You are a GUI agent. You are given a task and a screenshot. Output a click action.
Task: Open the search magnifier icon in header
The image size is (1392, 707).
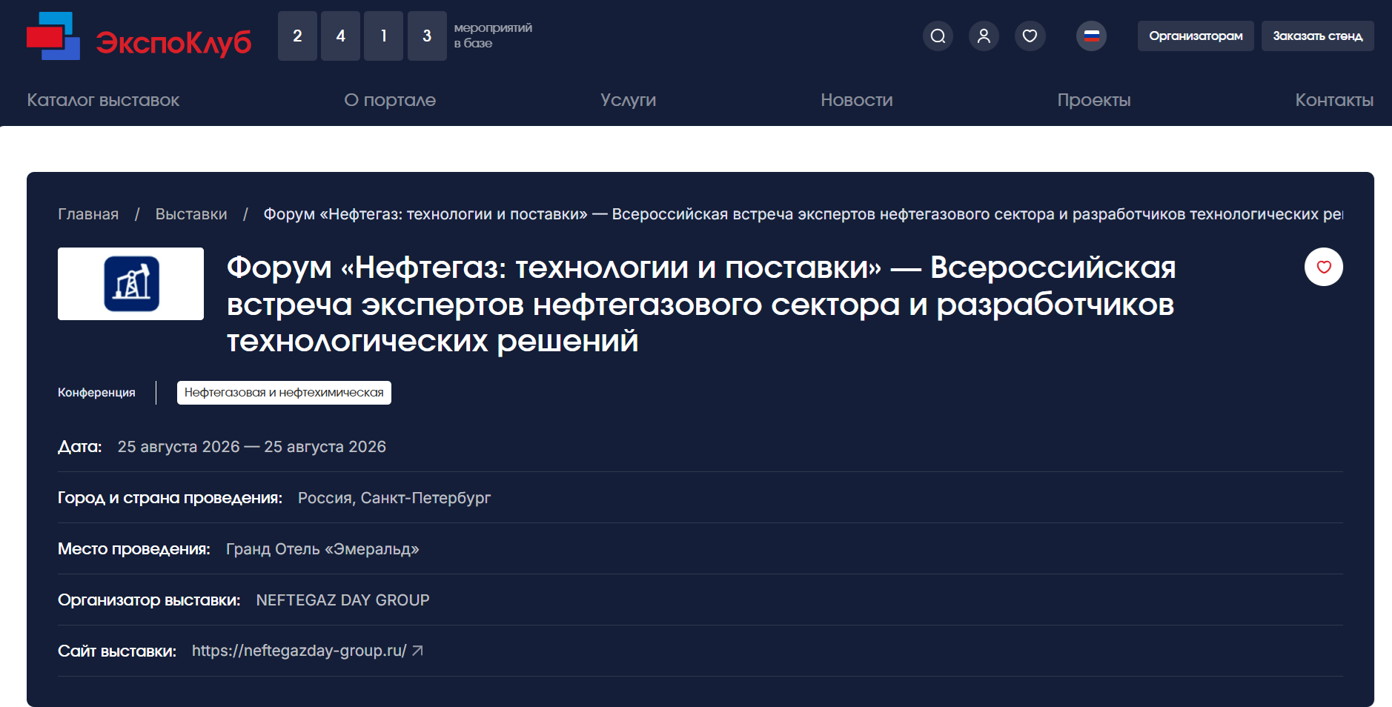coord(938,36)
